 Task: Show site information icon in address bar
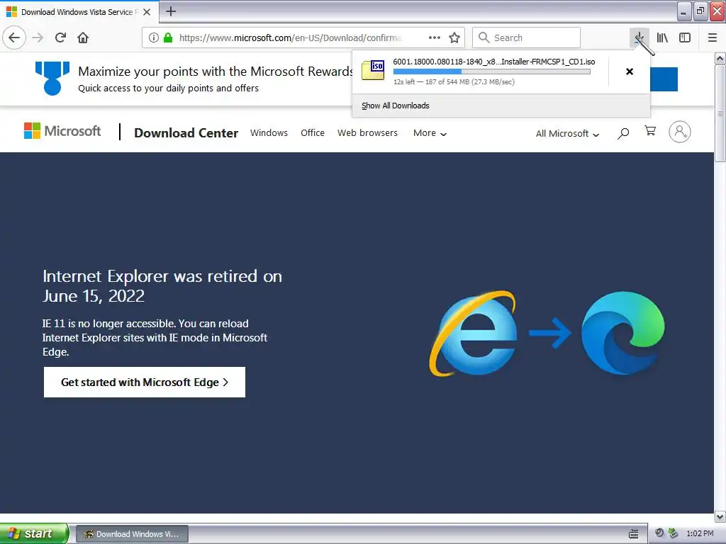154,38
